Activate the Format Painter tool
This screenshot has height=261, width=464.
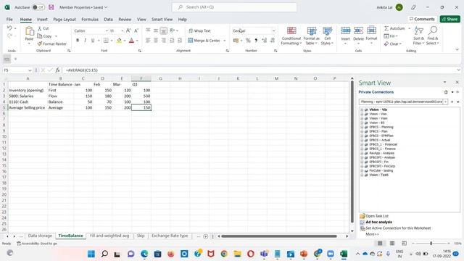click(x=51, y=43)
